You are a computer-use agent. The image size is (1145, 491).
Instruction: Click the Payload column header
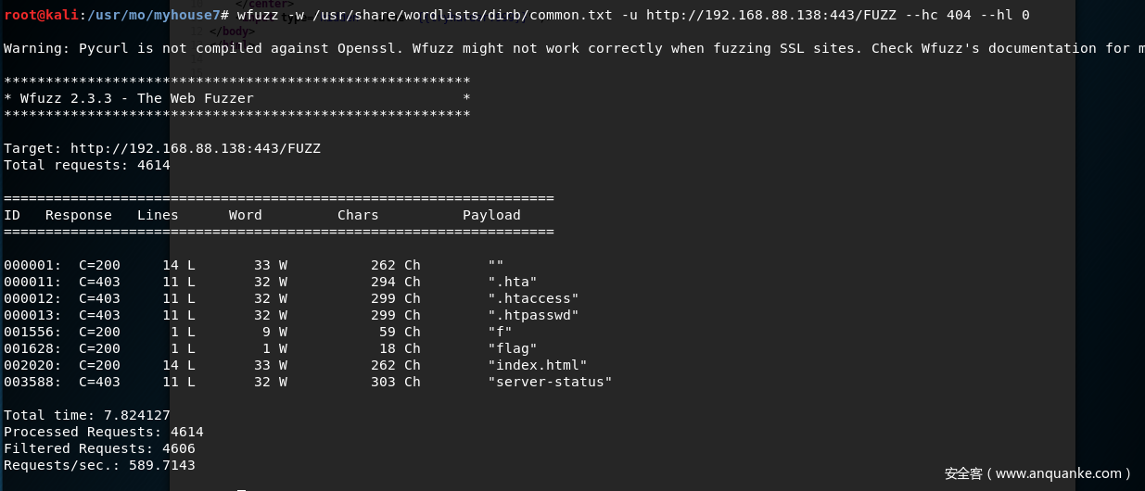click(491, 215)
